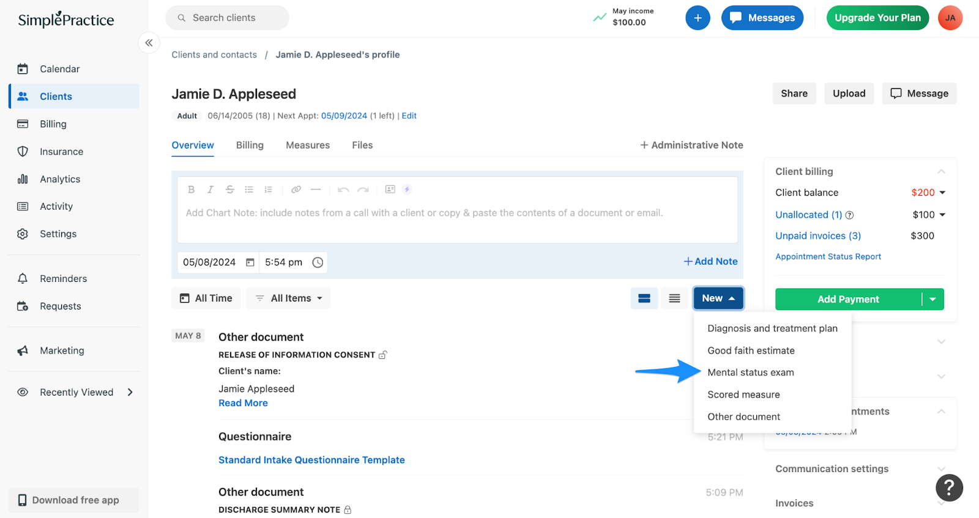Apply strikethrough formatting in chart note

click(230, 190)
